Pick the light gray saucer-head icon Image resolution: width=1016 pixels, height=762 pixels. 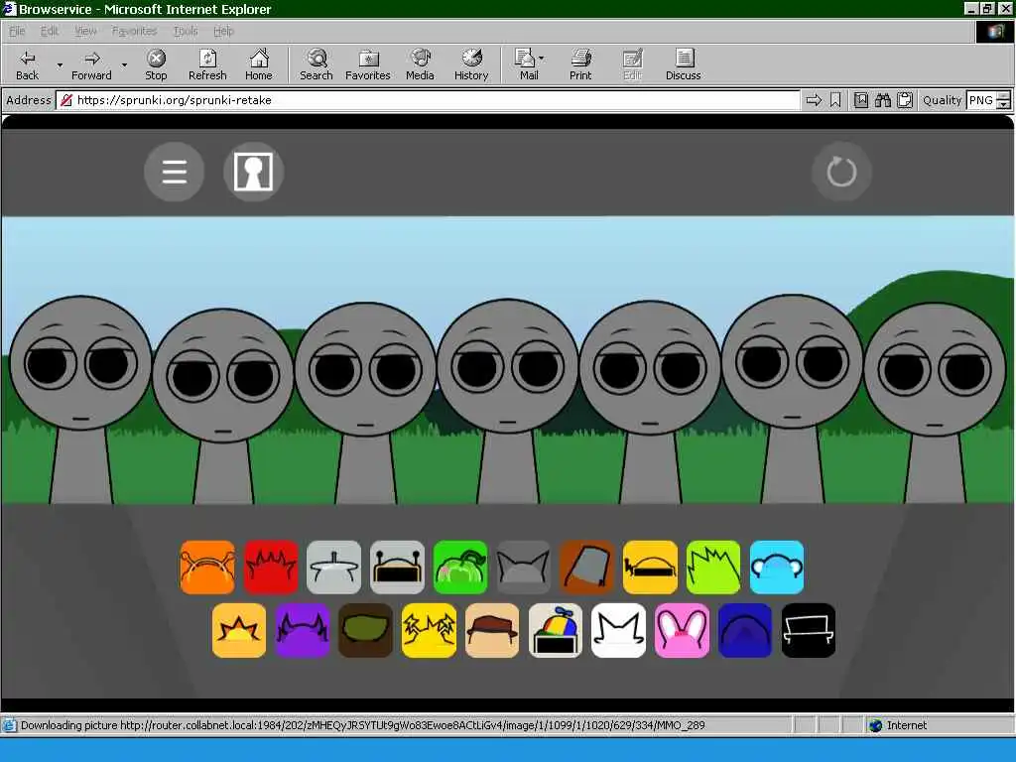333,567
